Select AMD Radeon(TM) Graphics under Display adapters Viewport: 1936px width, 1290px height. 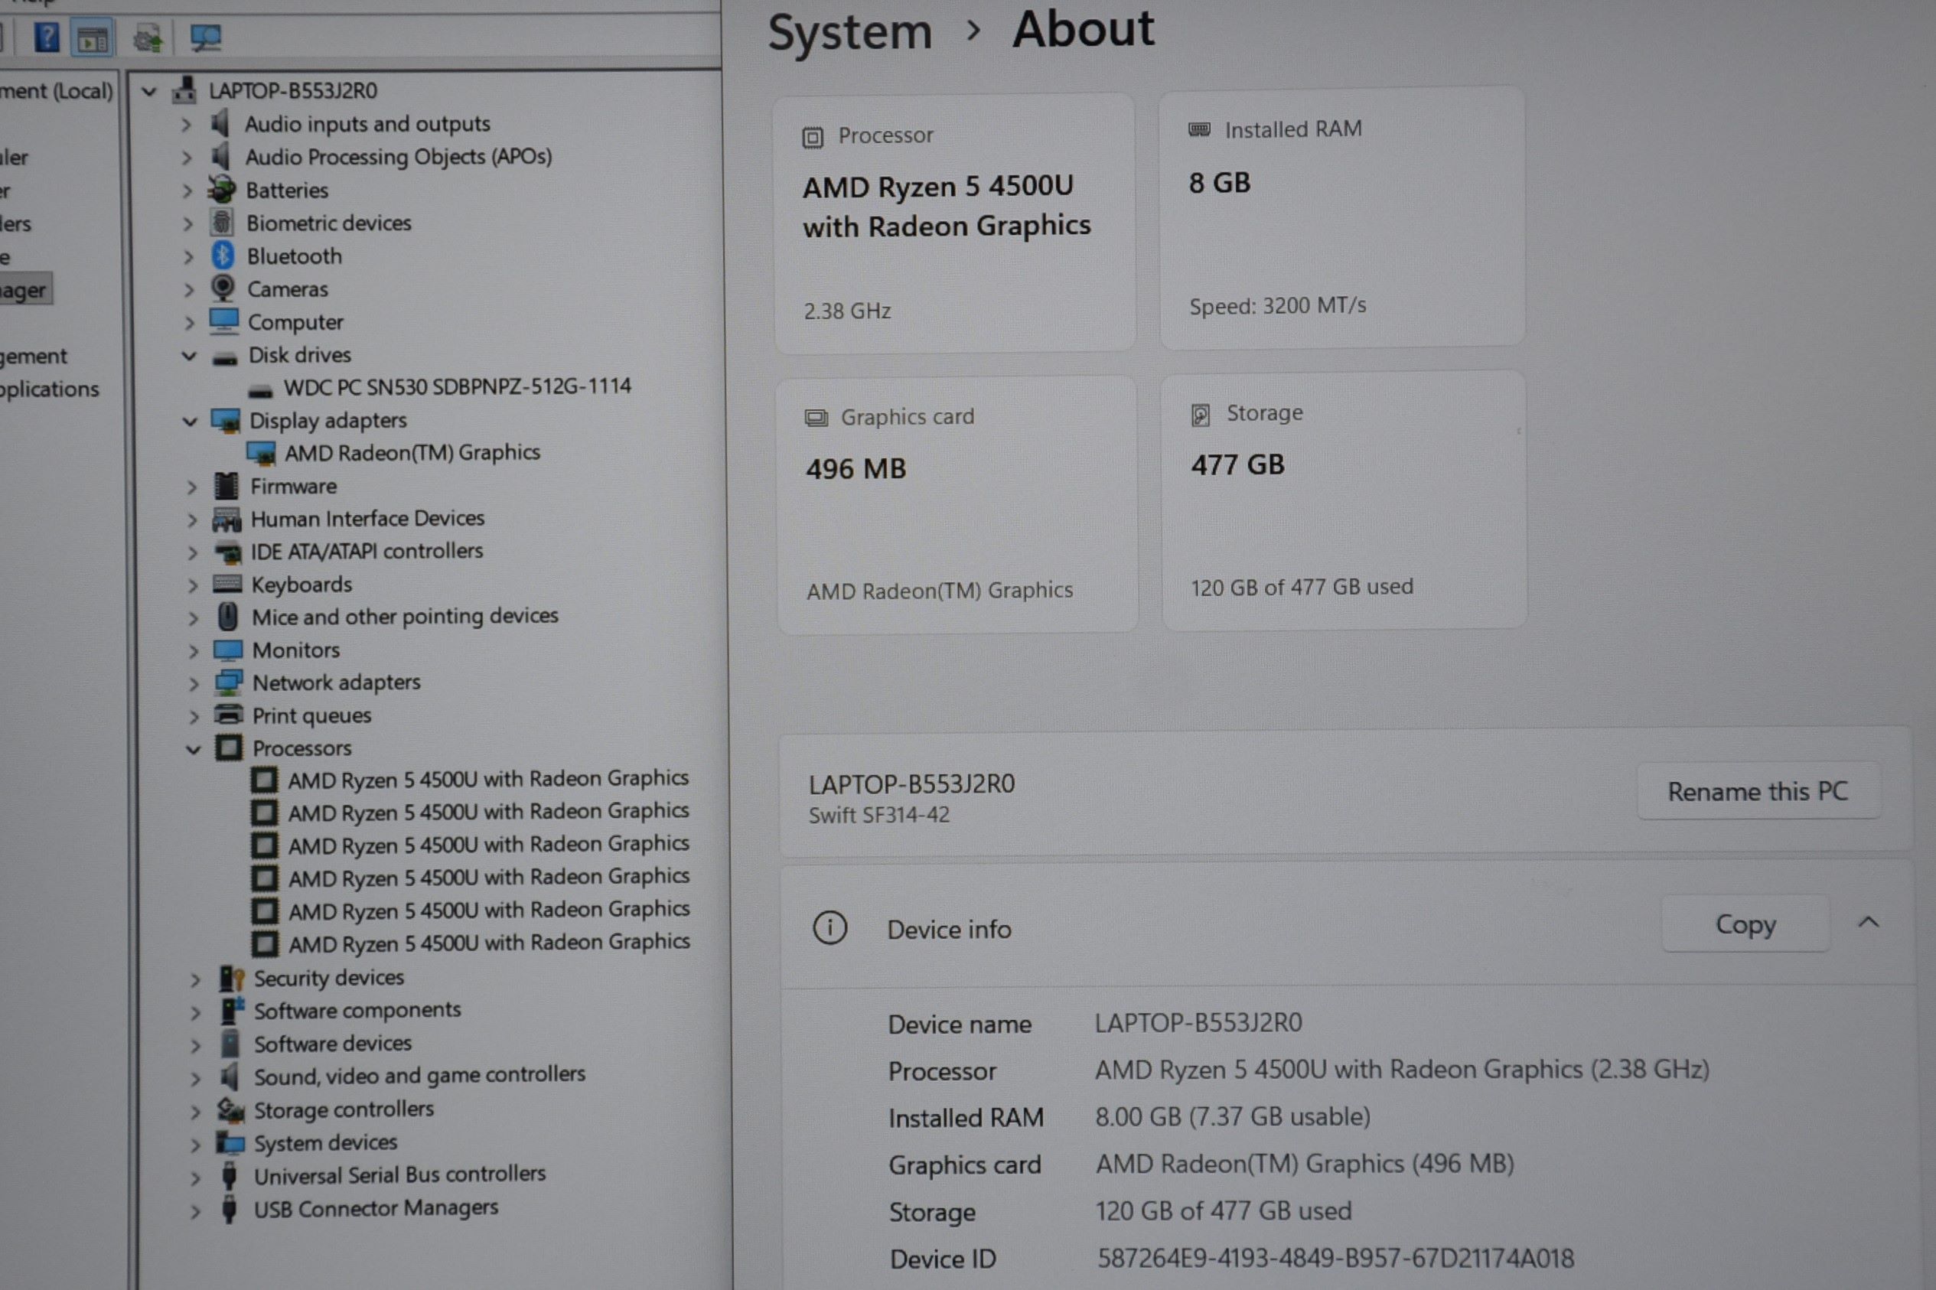(412, 452)
